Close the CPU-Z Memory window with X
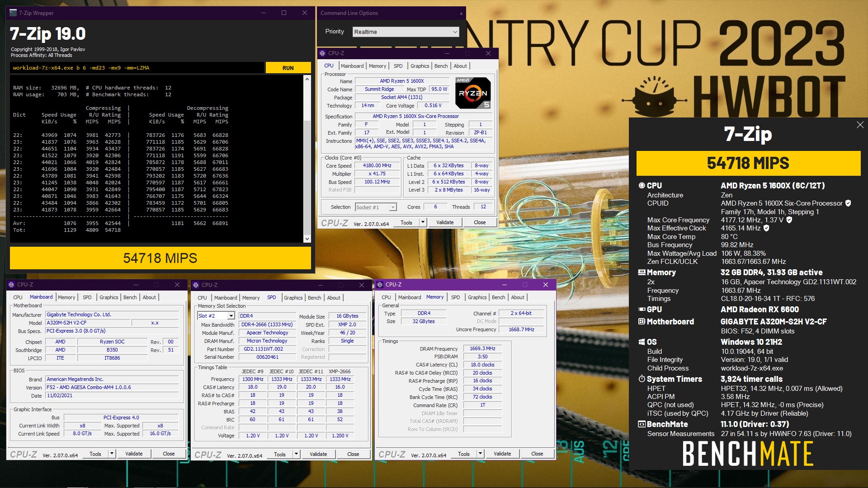 546,285
